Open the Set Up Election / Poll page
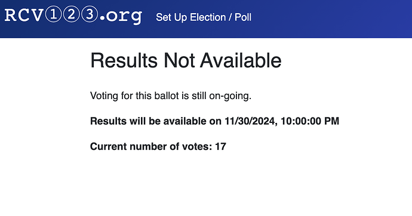The width and height of the screenshot is (412, 216). click(x=204, y=17)
